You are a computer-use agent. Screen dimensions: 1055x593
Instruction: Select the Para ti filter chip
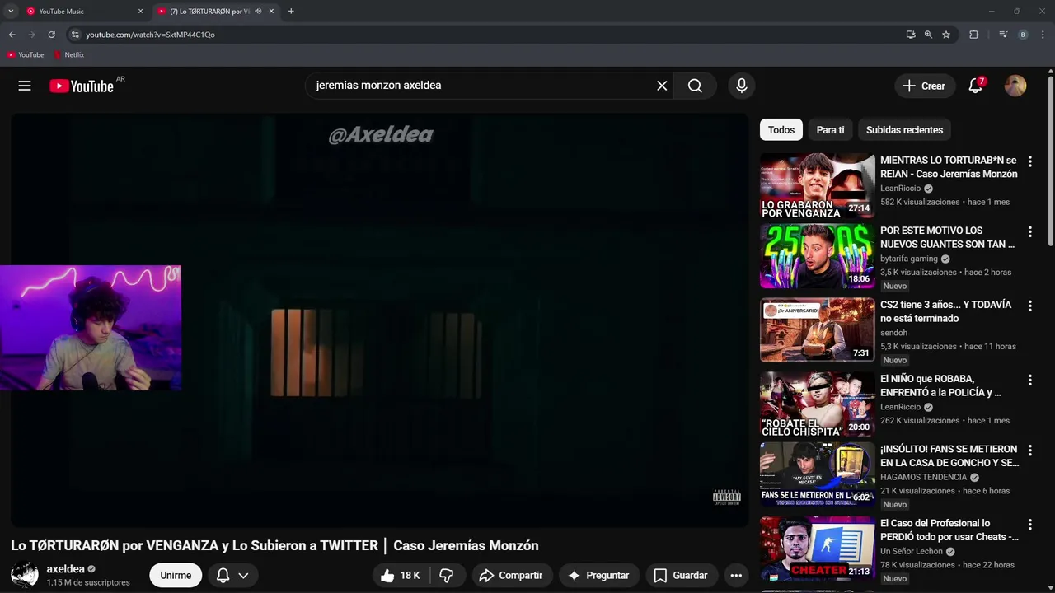tap(830, 130)
